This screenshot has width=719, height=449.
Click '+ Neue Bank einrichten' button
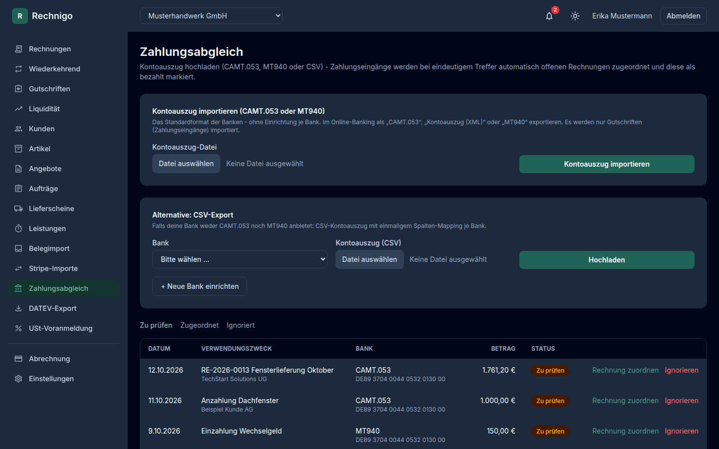200,286
